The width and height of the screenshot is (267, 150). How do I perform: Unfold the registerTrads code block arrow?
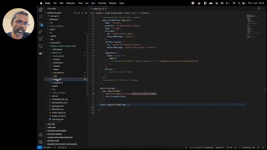(x=96, y=105)
